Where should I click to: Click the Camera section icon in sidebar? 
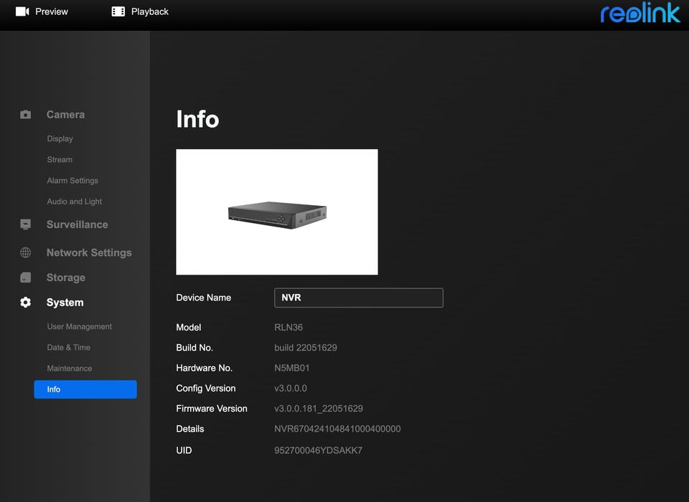click(26, 115)
